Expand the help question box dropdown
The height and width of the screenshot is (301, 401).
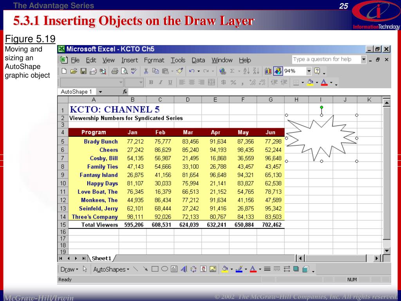363,60
